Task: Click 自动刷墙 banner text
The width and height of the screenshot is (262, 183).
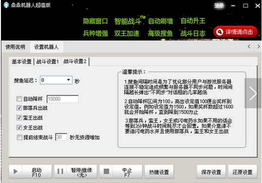Action: point(160,21)
